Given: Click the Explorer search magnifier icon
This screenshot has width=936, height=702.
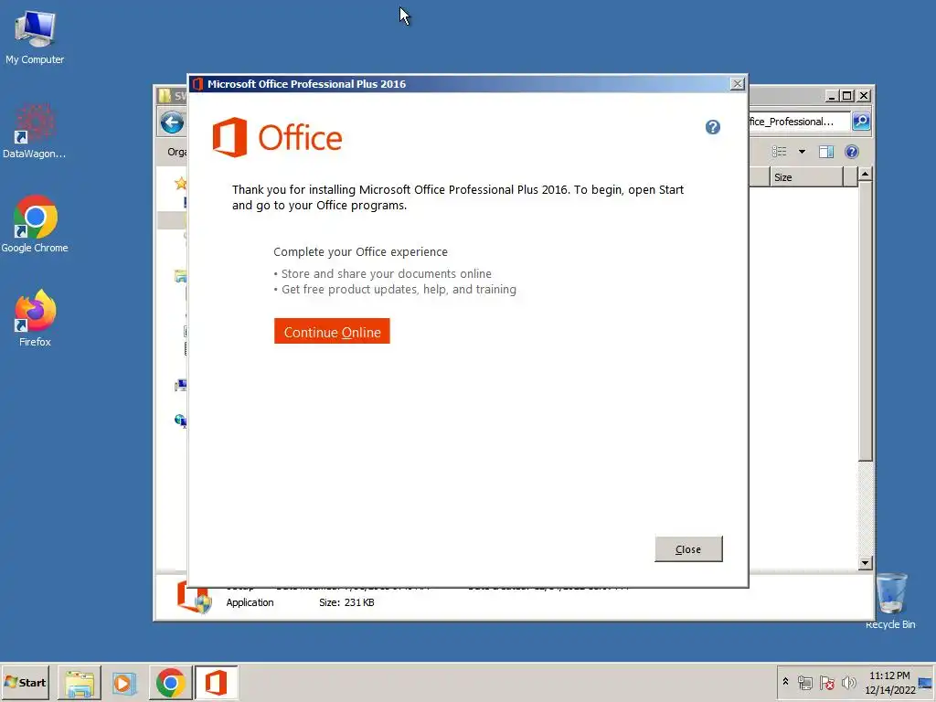Looking at the screenshot, I should point(861,122).
